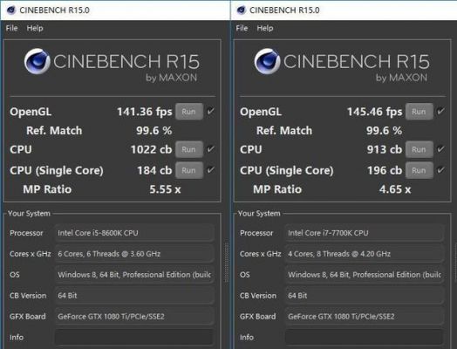Run OpenGL test for i5-8600K system
Image resolution: width=457 pixels, height=349 pixels.
click(x=189, y=112)
